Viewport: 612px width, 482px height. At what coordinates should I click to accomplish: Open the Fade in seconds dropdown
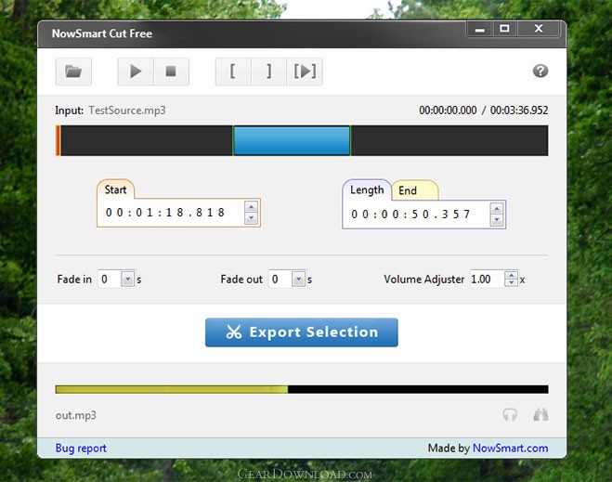pos(127,279)
